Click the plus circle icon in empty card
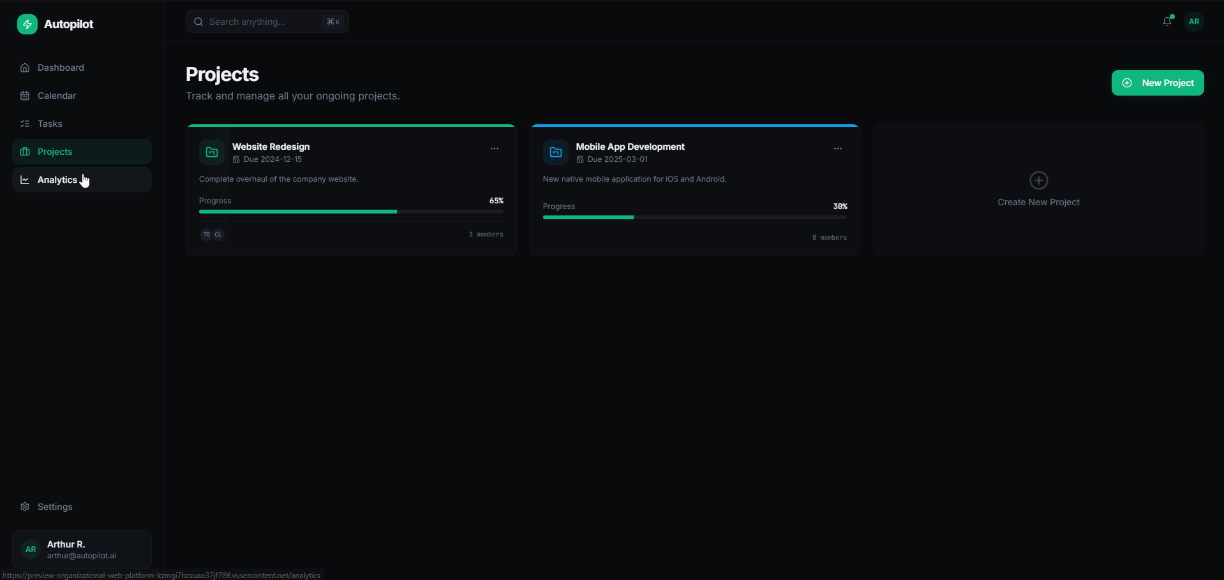The height and width of the screenshot is (580, 1224). 1038,180
